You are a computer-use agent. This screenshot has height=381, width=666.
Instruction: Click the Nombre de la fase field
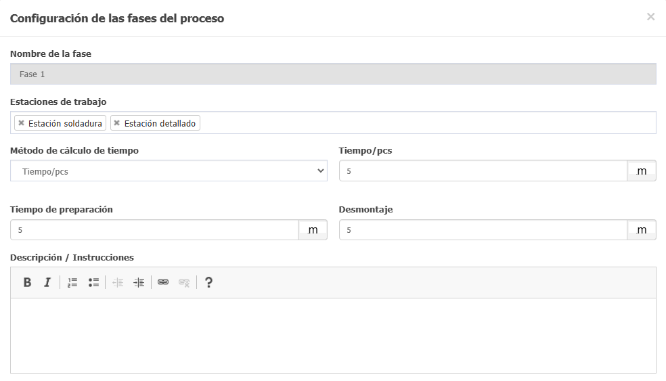[x=333, y=74]
